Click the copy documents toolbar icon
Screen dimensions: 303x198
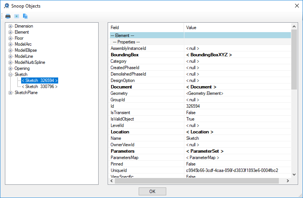(25, 16)
